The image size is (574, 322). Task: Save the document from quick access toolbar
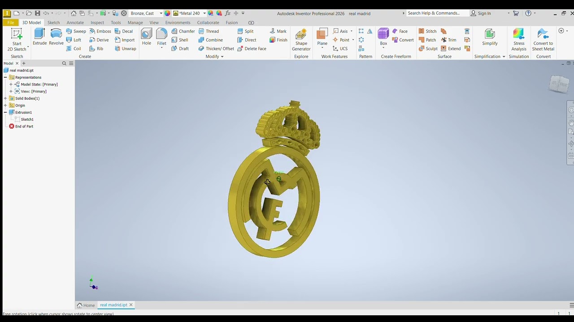(37, 13)
